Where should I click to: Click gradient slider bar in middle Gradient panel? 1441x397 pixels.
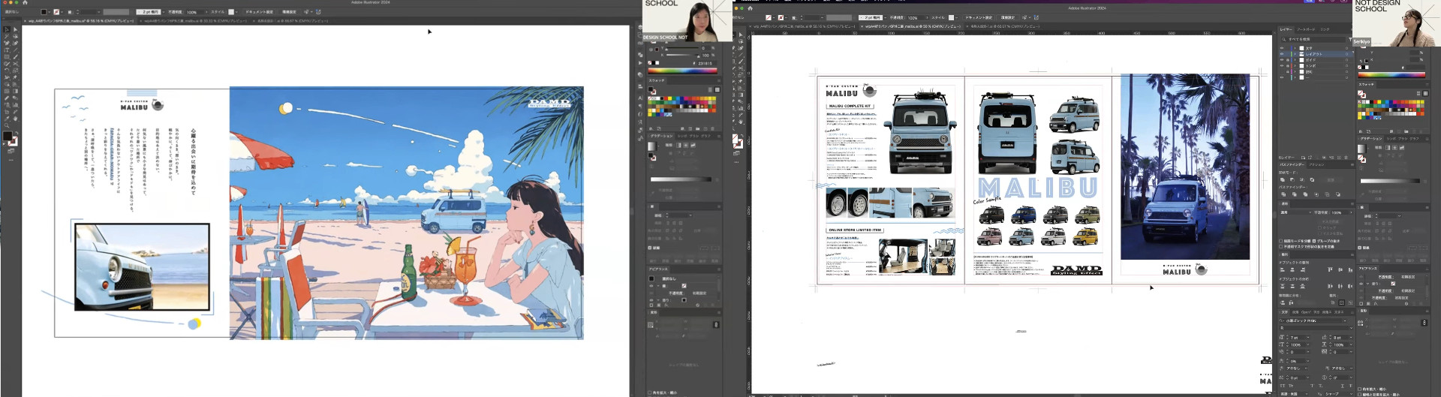681,179
